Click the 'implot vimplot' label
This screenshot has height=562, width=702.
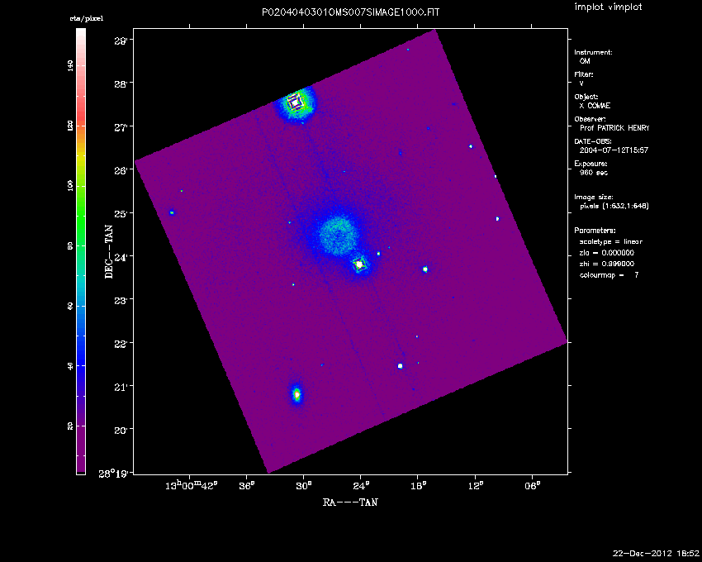pyautogui.click(x=607, y=7)
